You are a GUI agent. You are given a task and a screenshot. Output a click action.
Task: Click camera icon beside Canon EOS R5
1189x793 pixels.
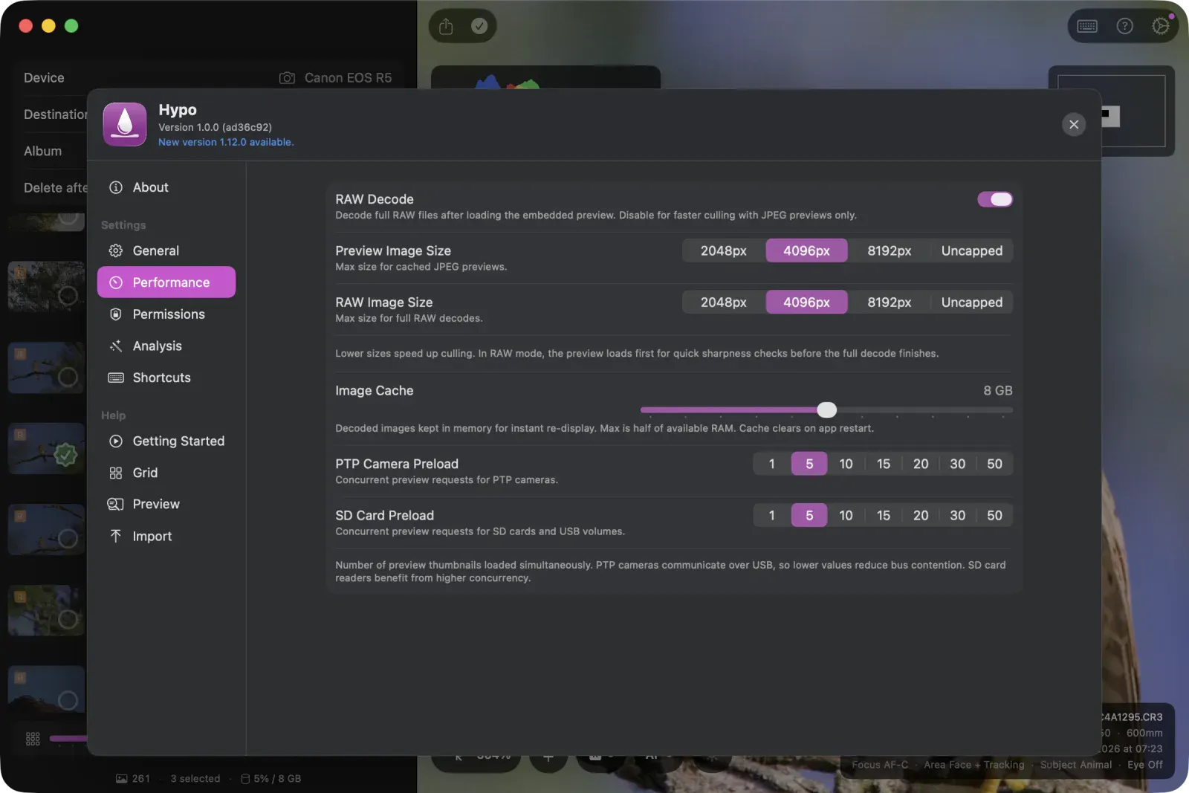tap(287, 78)
